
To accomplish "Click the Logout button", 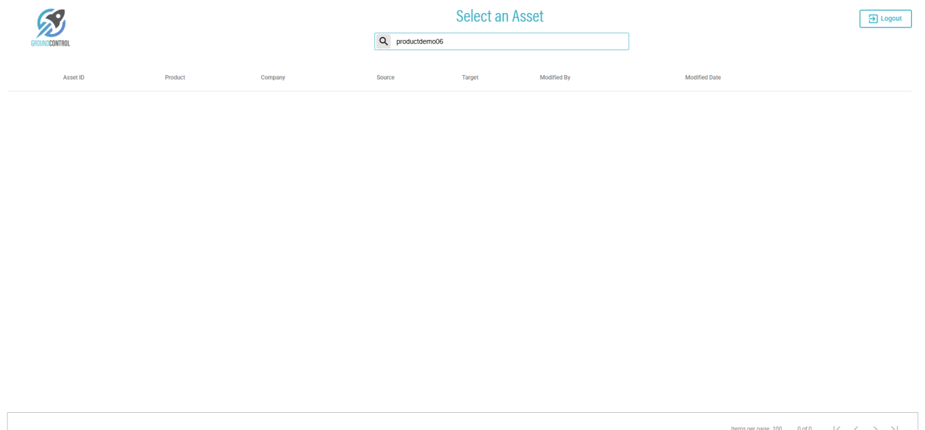I will click(885, 19).
